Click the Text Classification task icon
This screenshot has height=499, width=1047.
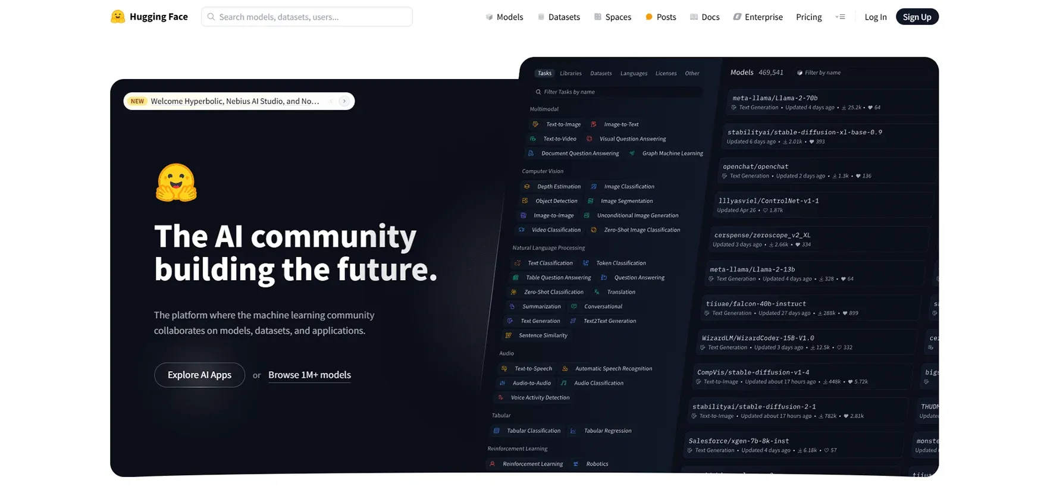tap(518, 263)
